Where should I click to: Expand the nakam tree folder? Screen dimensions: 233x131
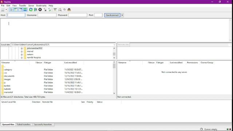[x=22, y=55]
